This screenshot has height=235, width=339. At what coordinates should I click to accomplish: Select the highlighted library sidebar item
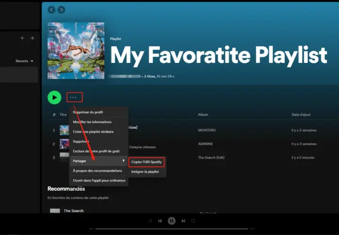pyautogui.click(x=19, y=75)
